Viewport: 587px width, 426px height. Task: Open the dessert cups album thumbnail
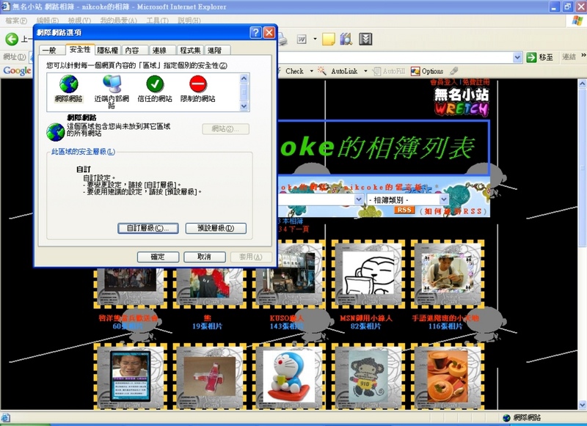447,376
